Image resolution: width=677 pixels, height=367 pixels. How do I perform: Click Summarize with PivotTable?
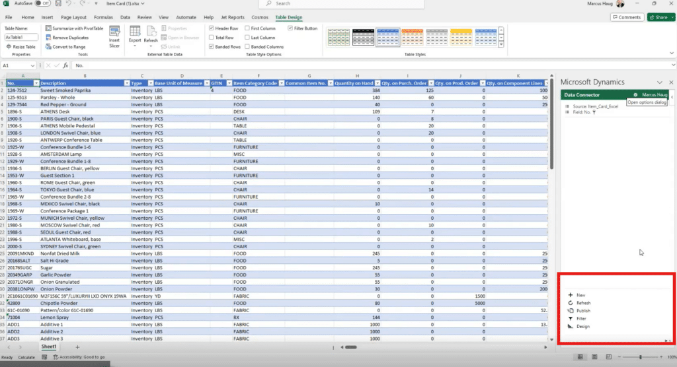pos(74,28)
